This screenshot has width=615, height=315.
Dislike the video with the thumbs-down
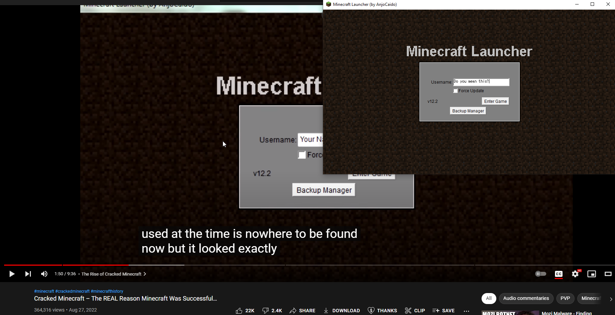coord(266,310)
